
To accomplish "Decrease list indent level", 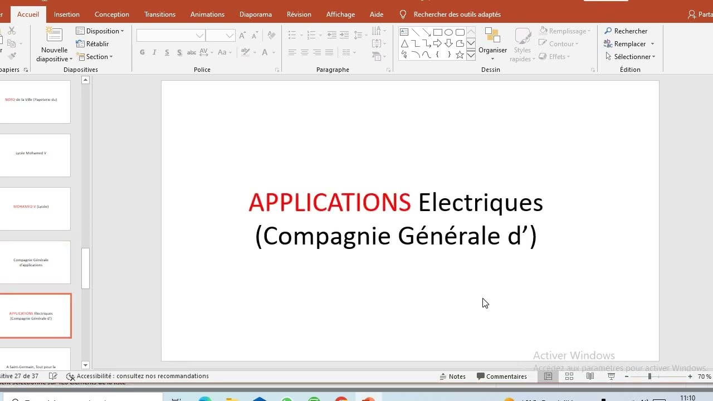I will (332, 35).
